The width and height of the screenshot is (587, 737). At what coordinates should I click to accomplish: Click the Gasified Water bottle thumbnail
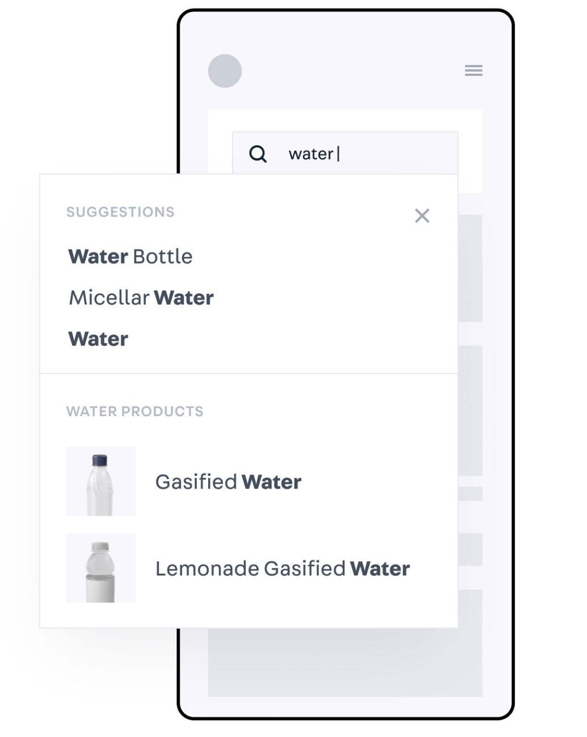coord(101,481)
